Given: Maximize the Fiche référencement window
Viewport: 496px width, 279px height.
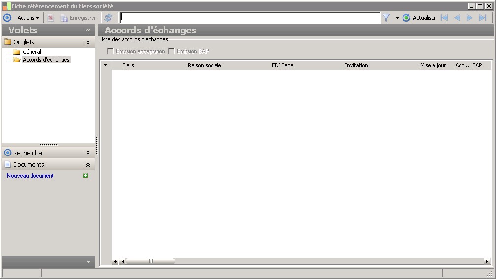Looking at the screenshot, I should pyautogui.click(x=480, y=6).
